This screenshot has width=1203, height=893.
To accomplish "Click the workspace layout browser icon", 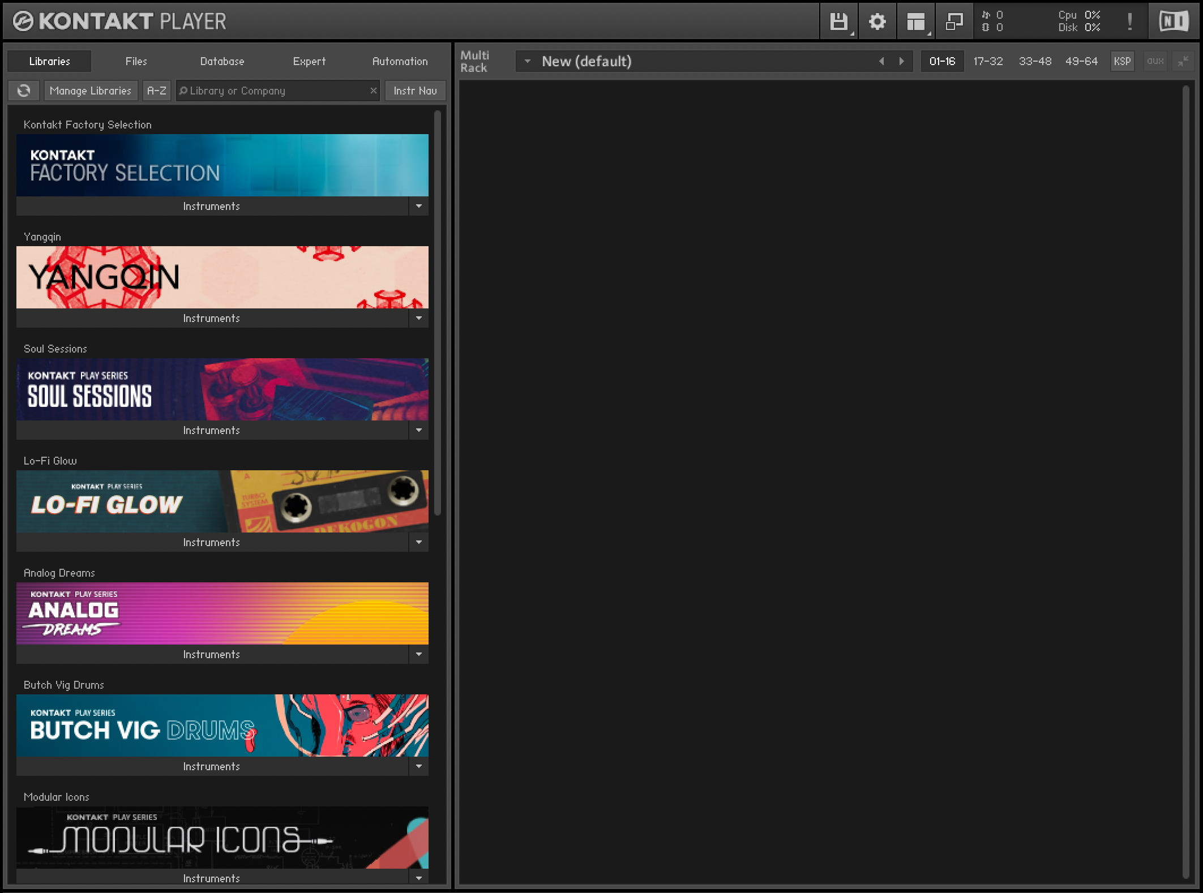I will pos(915,22).
